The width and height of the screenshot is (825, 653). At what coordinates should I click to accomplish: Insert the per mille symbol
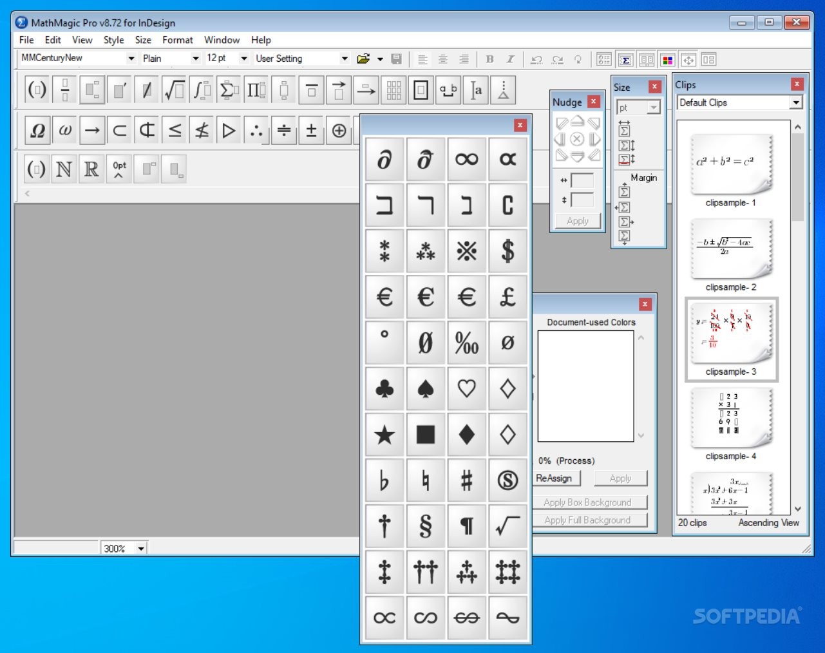tap(466, 343)
